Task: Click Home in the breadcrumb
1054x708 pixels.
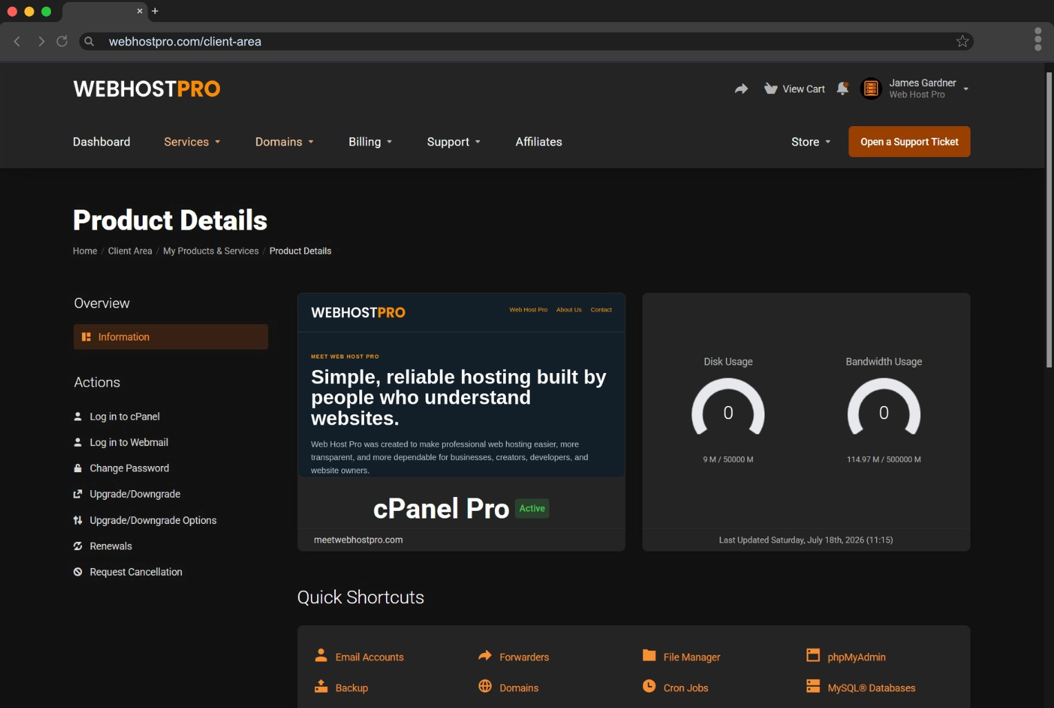Action: [x=85, y=251]
